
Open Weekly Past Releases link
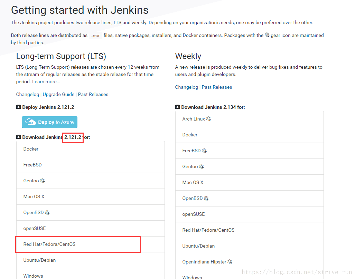pos(217,87)
